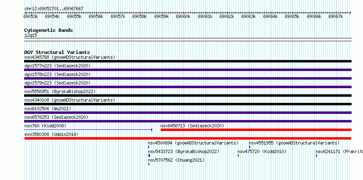Image resolution: width=363 pixels, height=180 pixels.
Task: Click the small blue nsv4551955 marker
Action: click(x=250, y=147)
